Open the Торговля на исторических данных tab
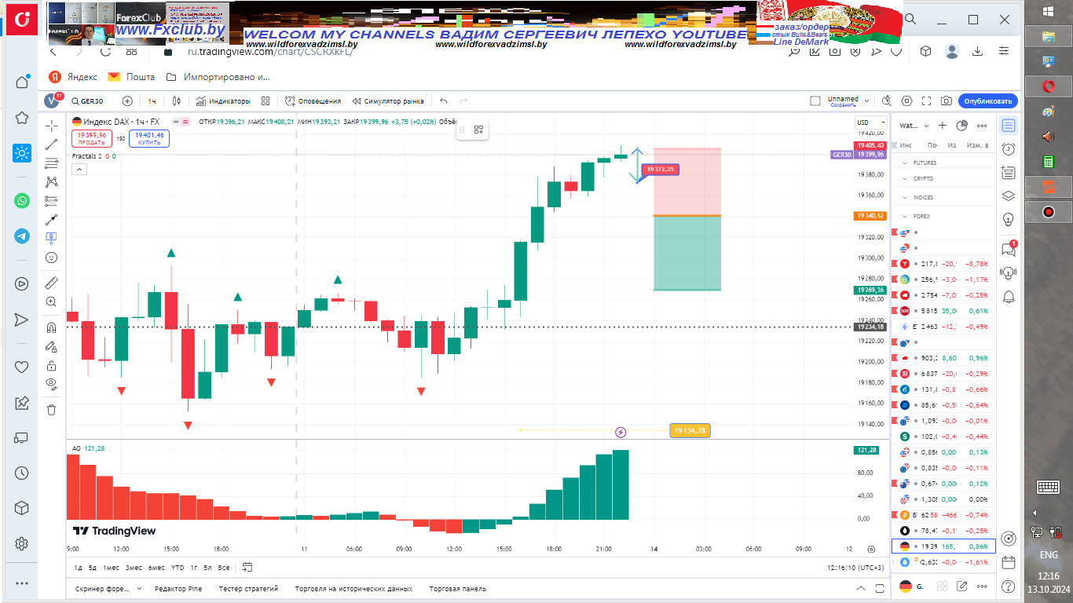This screenshot has width=1073, height=603. (353, 588)
